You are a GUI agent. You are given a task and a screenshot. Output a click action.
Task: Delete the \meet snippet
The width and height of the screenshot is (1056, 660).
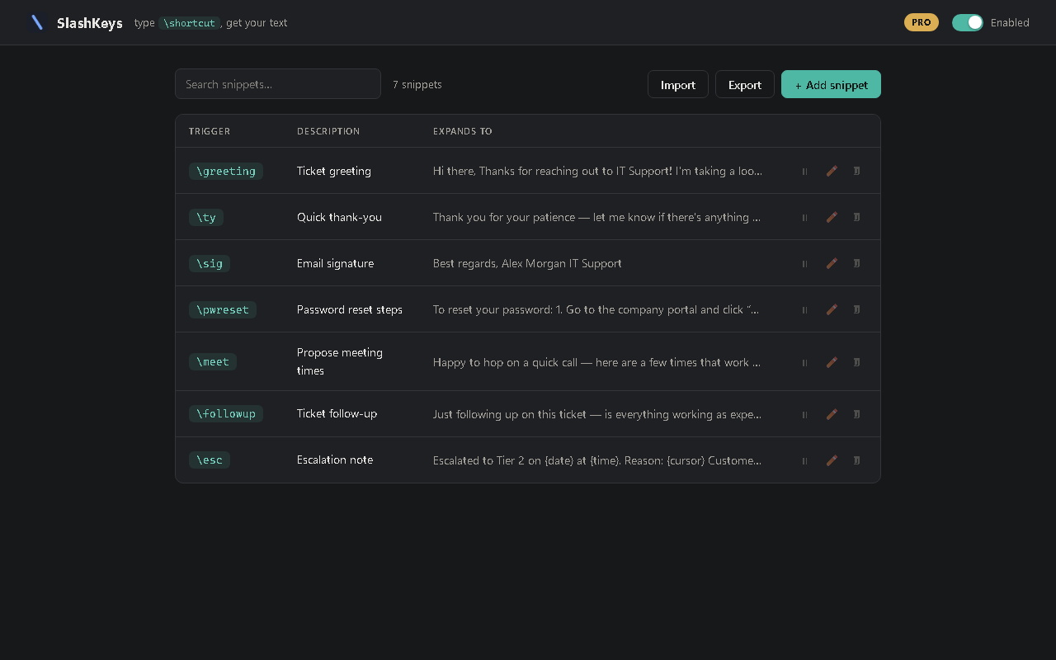[856, 362]
